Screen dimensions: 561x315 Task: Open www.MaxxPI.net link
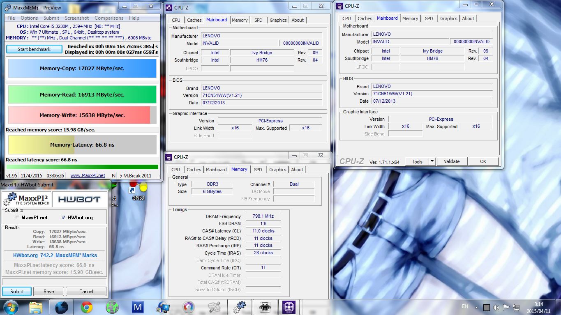(x=88, y=175)
